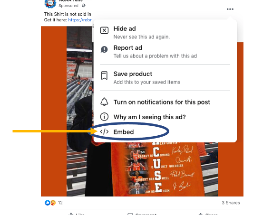Click the notifications bell icon
Viewport: 272px width, 215px height.
(104, 102)
